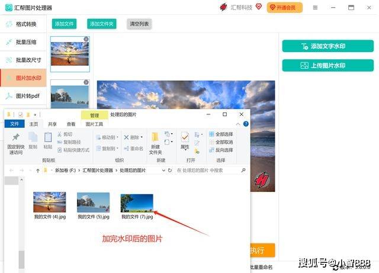Click the 管理 contextual tab
The height and width of the screenshot is (273, 379).
point(94,115)
